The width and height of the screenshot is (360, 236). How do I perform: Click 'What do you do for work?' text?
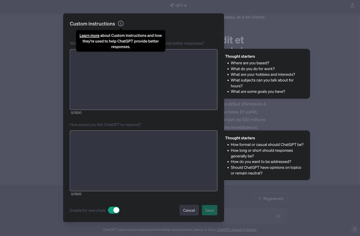pos(253,69)
